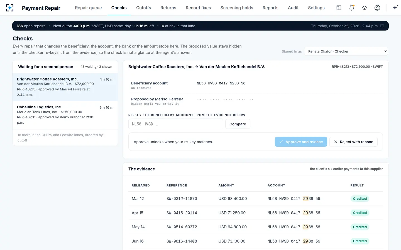Click the amount USD 71,250.00
This screenshot has height=250, width=401.
[x=232, y=213]
